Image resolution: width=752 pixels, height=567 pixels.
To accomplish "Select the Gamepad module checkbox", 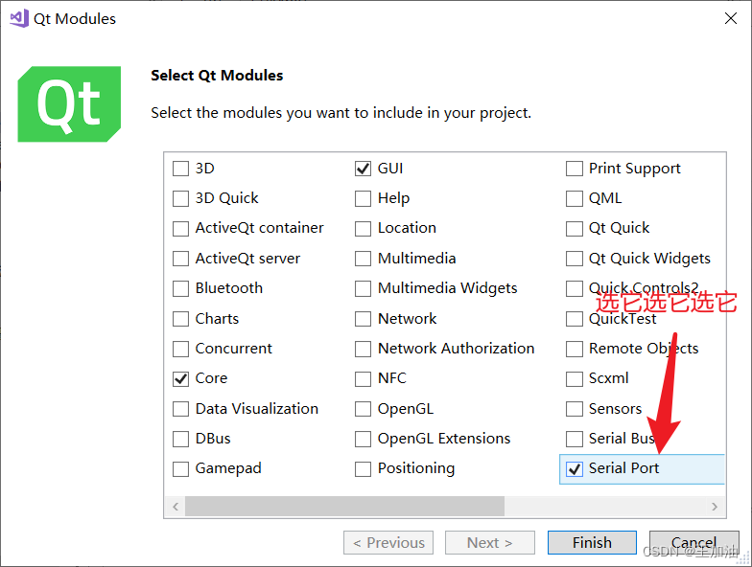I will point(180,469).
